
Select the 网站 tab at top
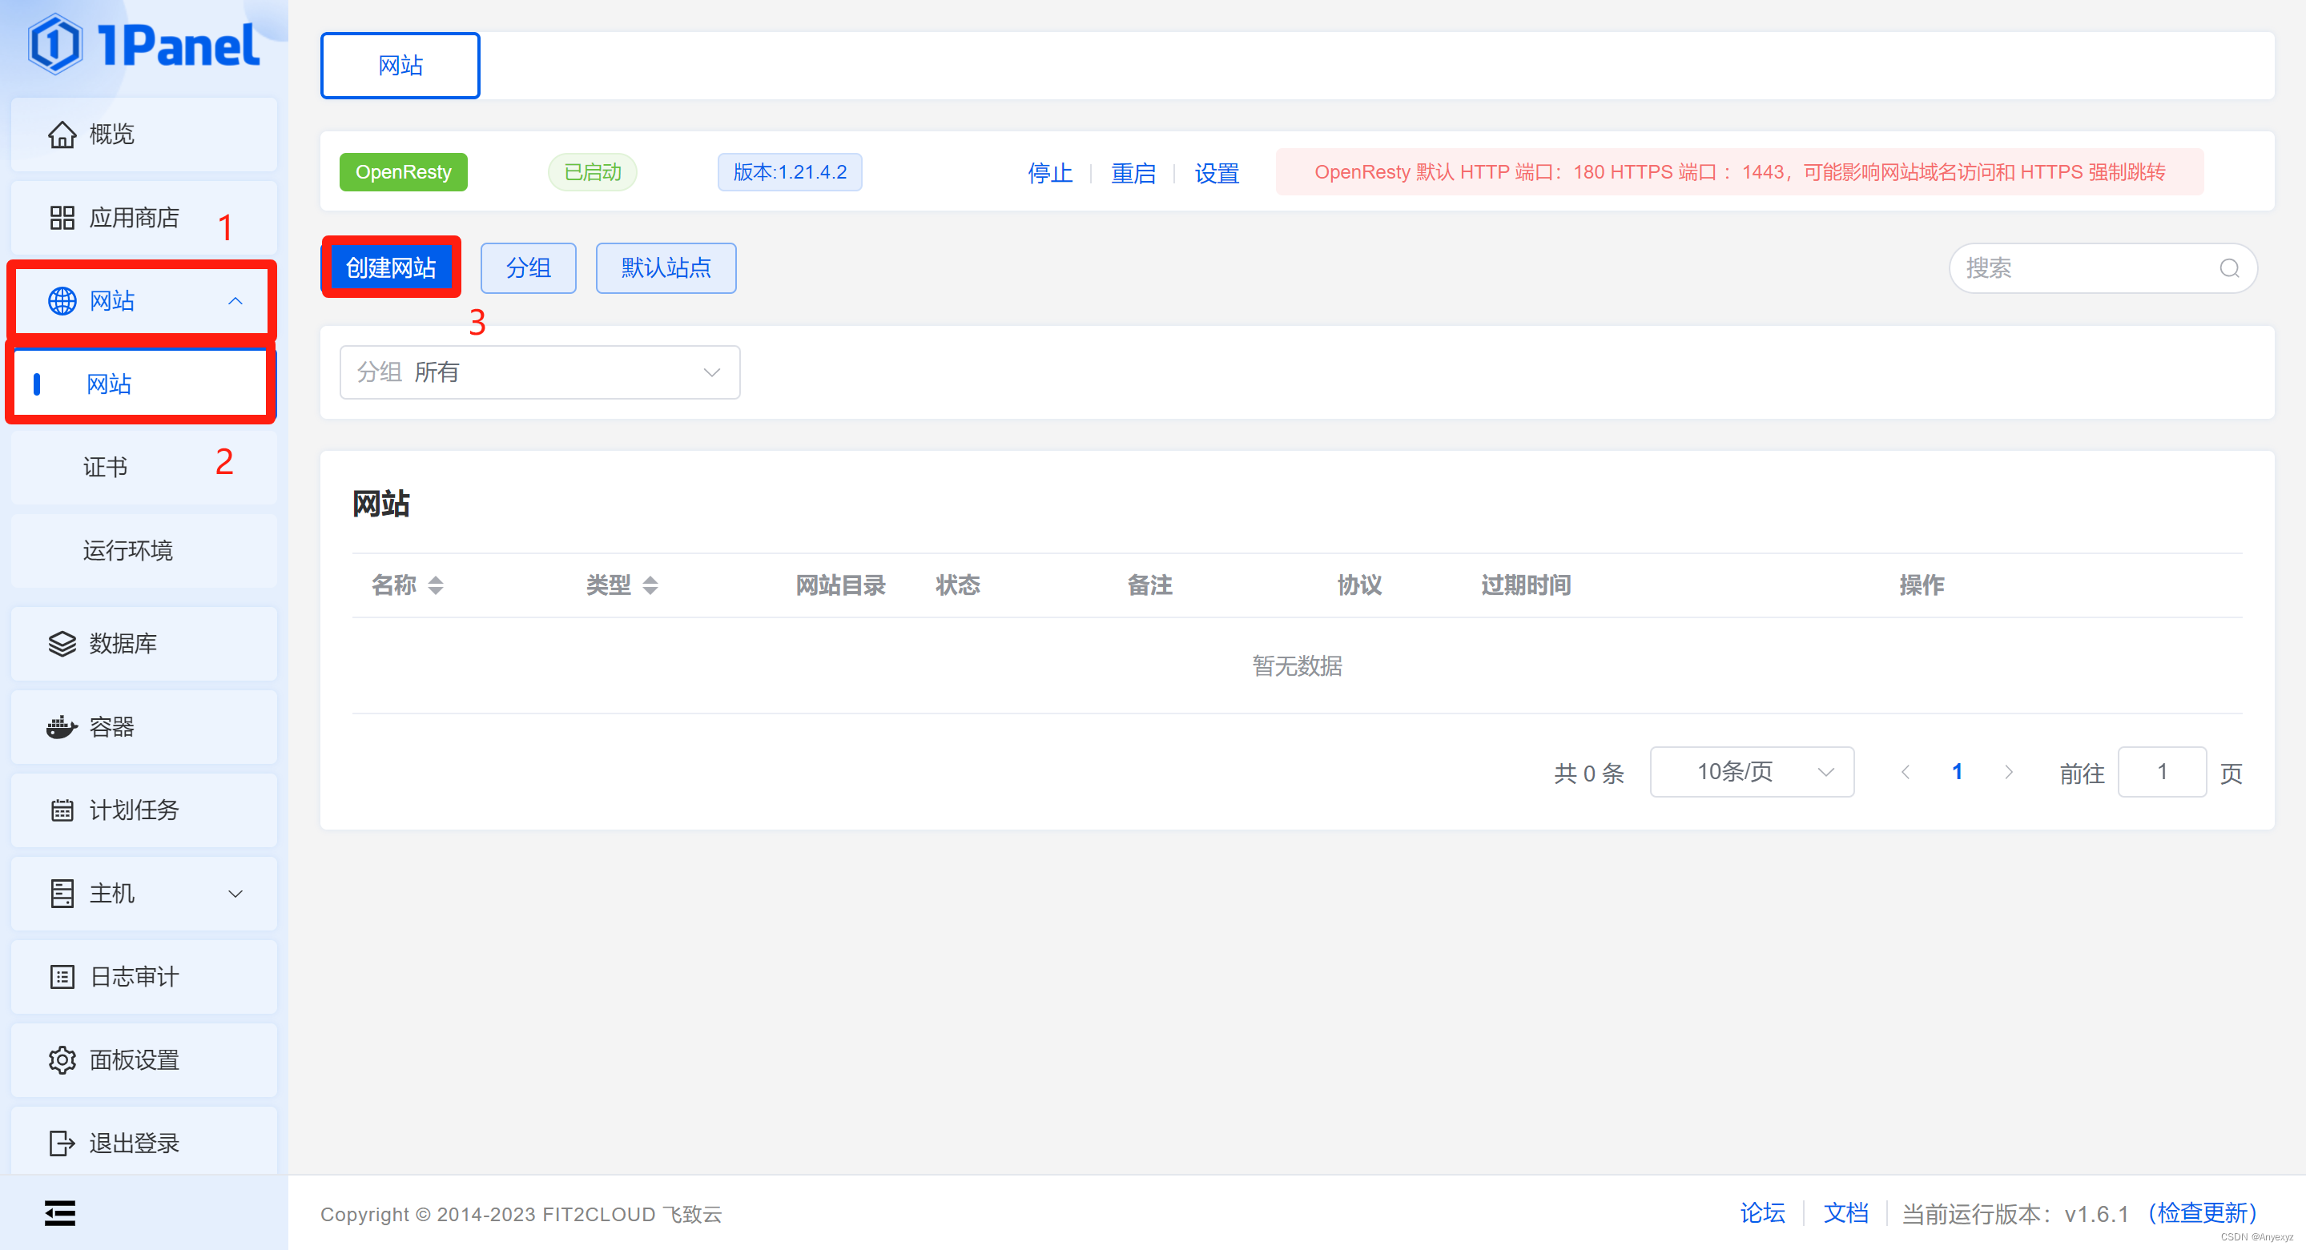pos(400,66)
